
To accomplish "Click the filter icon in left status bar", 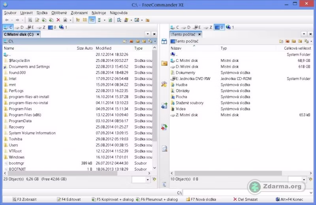I will click(x=154, y=179).
